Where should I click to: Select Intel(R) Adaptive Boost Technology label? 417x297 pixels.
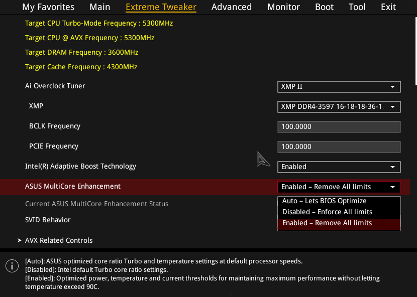[80, 166]
